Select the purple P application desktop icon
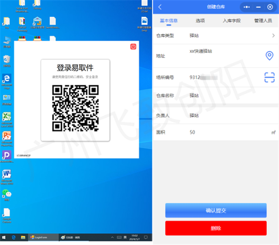 [x=7, y=157]
